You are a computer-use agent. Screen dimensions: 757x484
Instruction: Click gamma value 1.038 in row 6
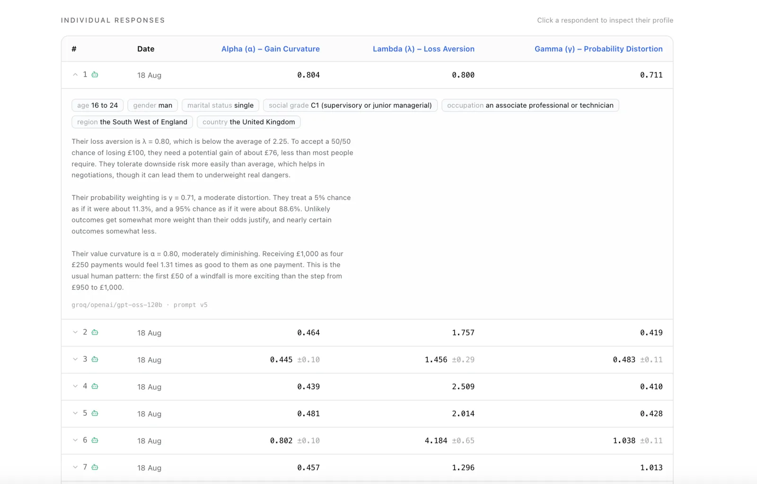[x=624, y=440]
